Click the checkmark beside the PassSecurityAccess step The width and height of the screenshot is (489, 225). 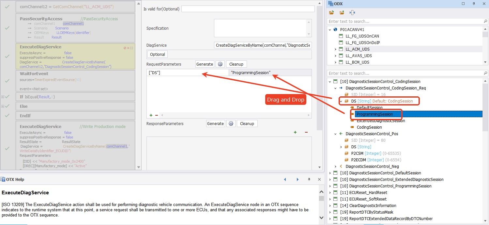click(x=7, y=28)
